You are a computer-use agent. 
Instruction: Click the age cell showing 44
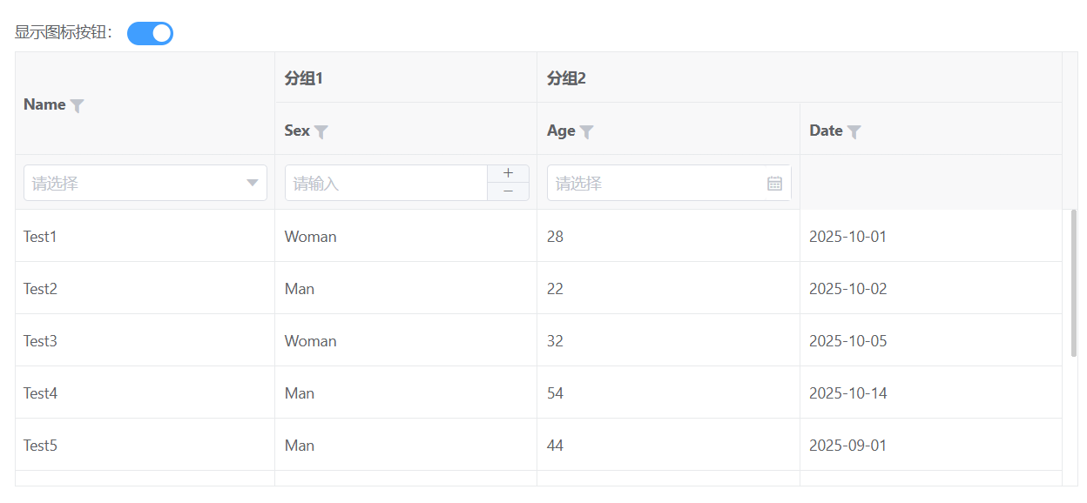(x=555, y=446)
